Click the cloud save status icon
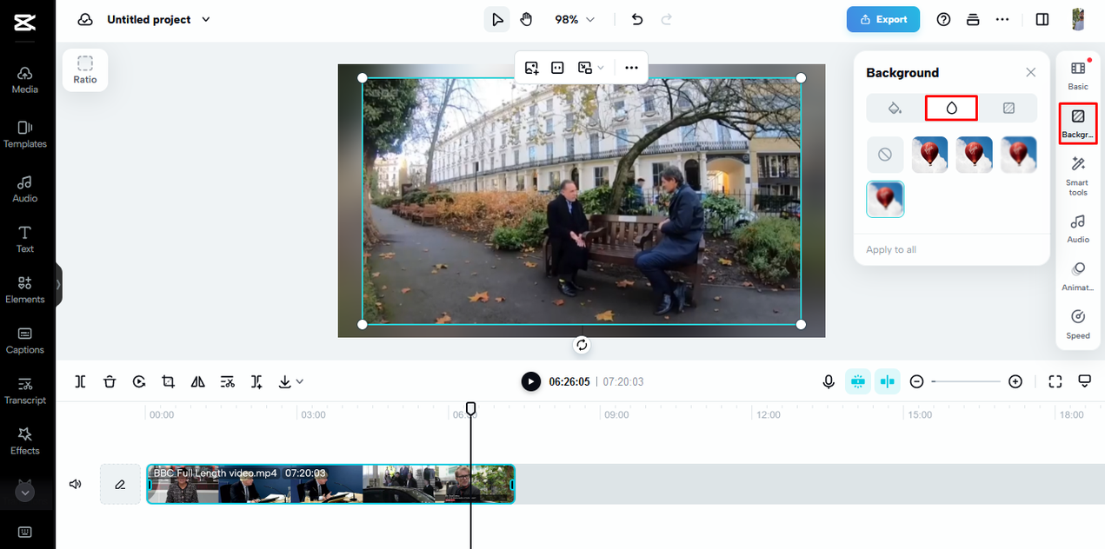The height and width of the screenshot is (549, 1105). coord(85,19)
